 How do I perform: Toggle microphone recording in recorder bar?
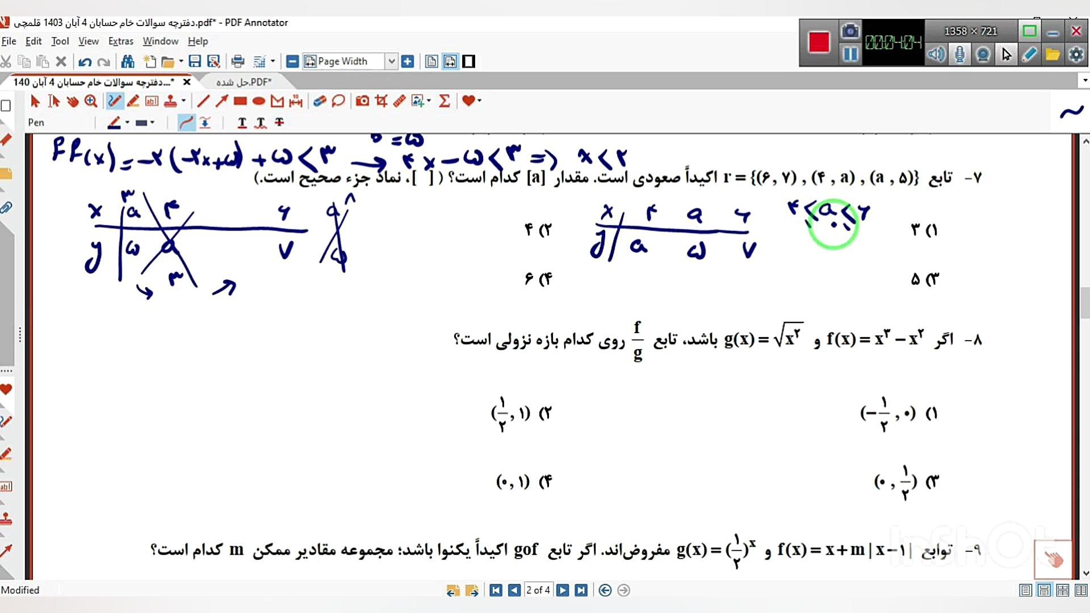tap(959, 54)
